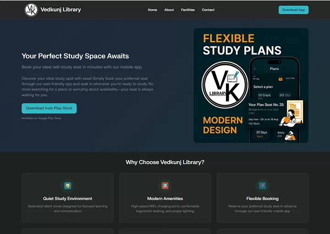
Task: Open the Home menu item
Action: (152, 10)
